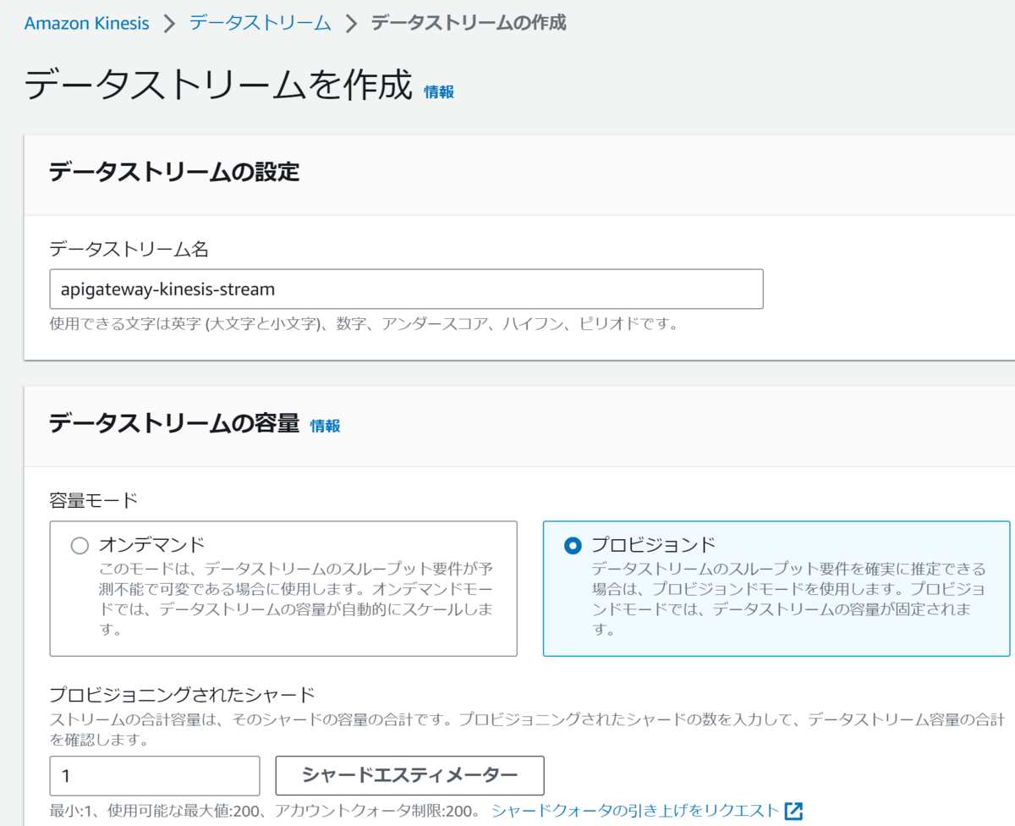
Task: Click breadcrumb text データストリームの作成
Action: [469, 23]
